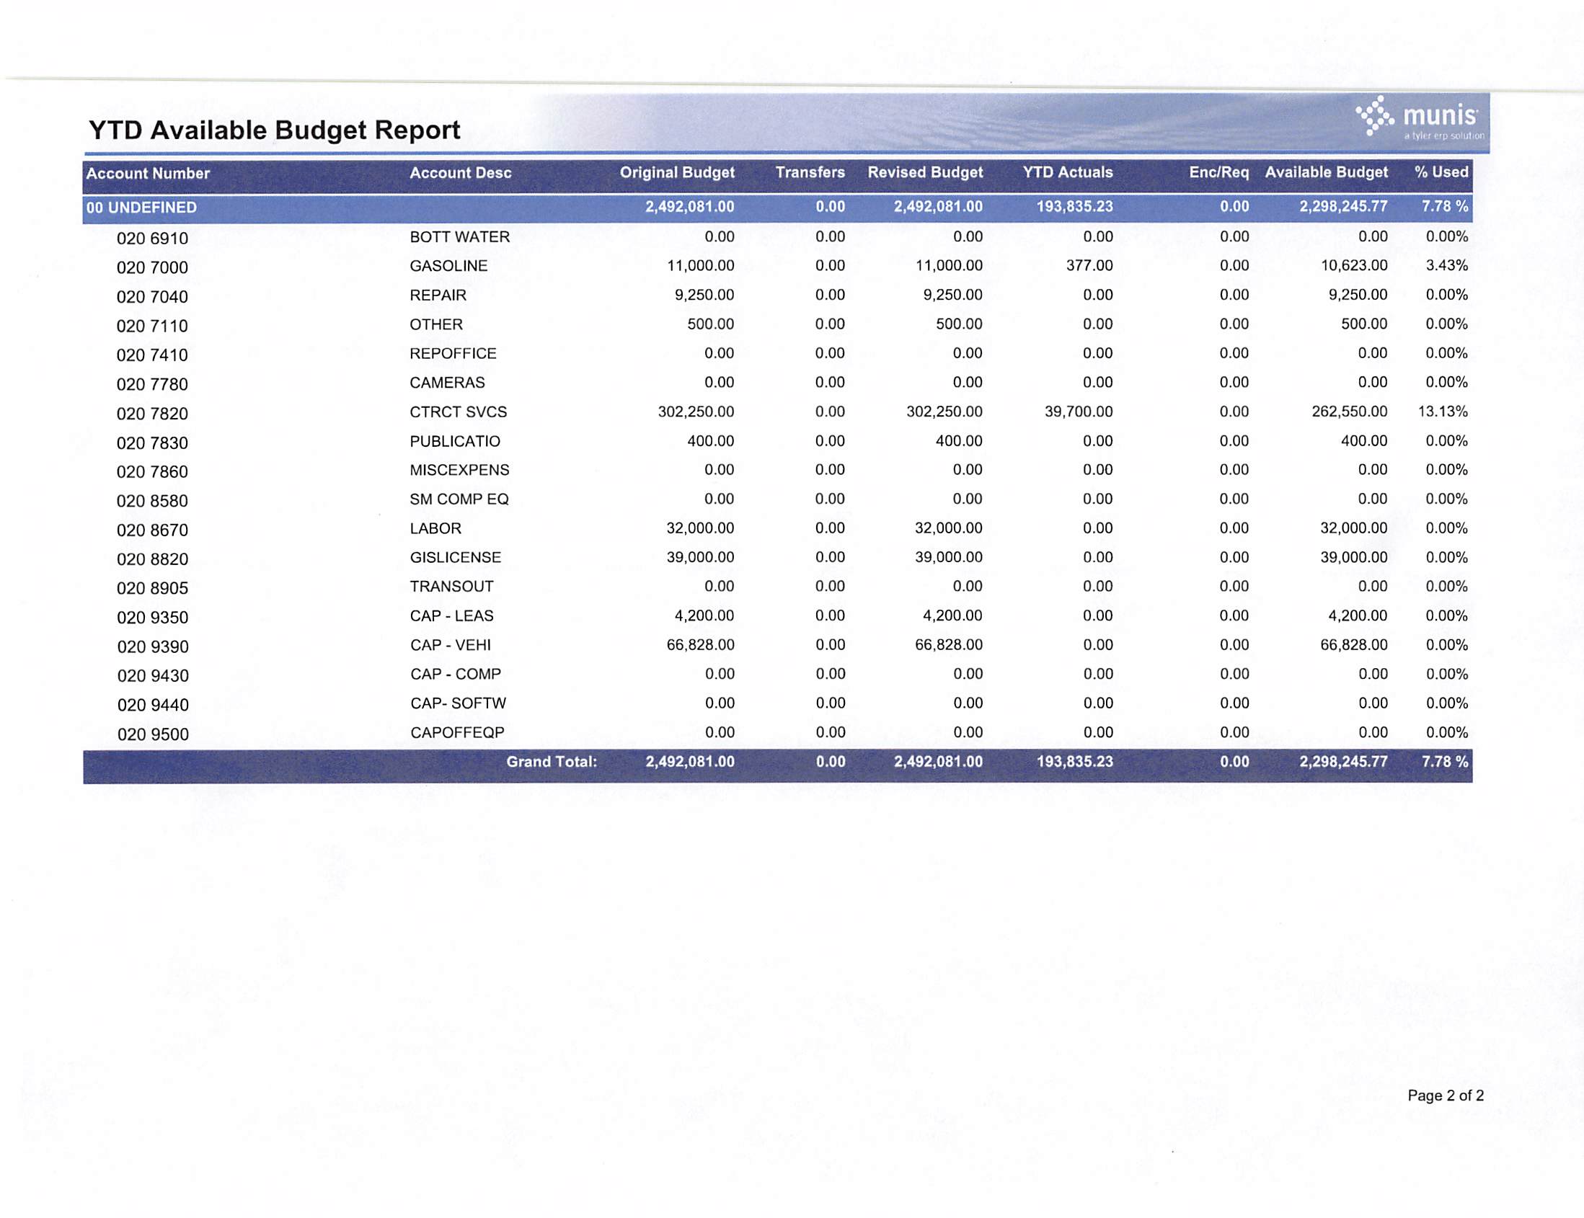Select account number 020 8670
This screenshot has height=1218, width=1584.
152,530
